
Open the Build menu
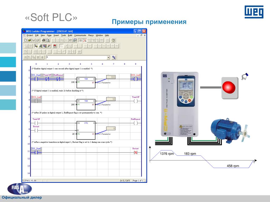click(70, 36)
